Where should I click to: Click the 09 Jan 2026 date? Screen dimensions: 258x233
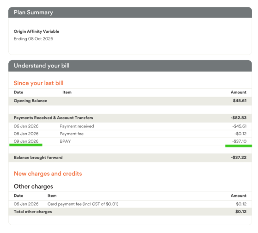26,141
